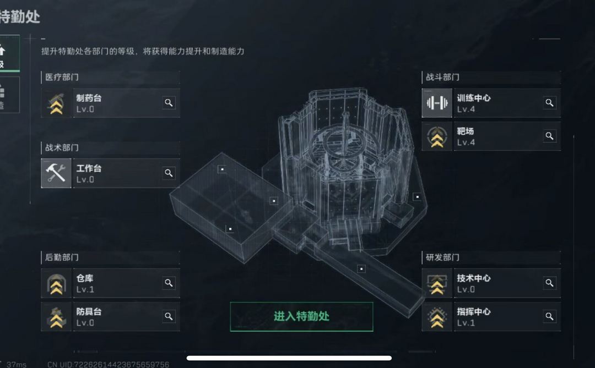Viewport: 595px width, 368px height.
Task: Click the 指挥中心 command center icon
Action: pyautogui.click(x=437, y=317)
